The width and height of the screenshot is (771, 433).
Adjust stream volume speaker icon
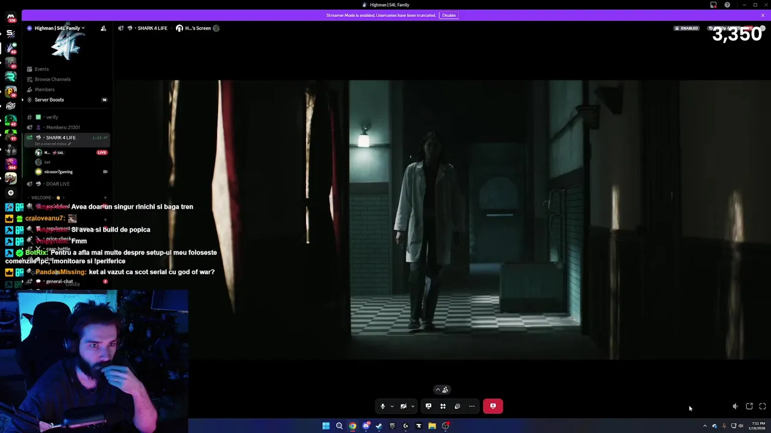point(735,407)
